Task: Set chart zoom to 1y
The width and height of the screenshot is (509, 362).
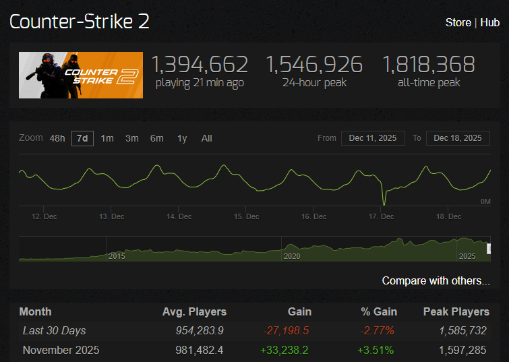Action: 182,139
